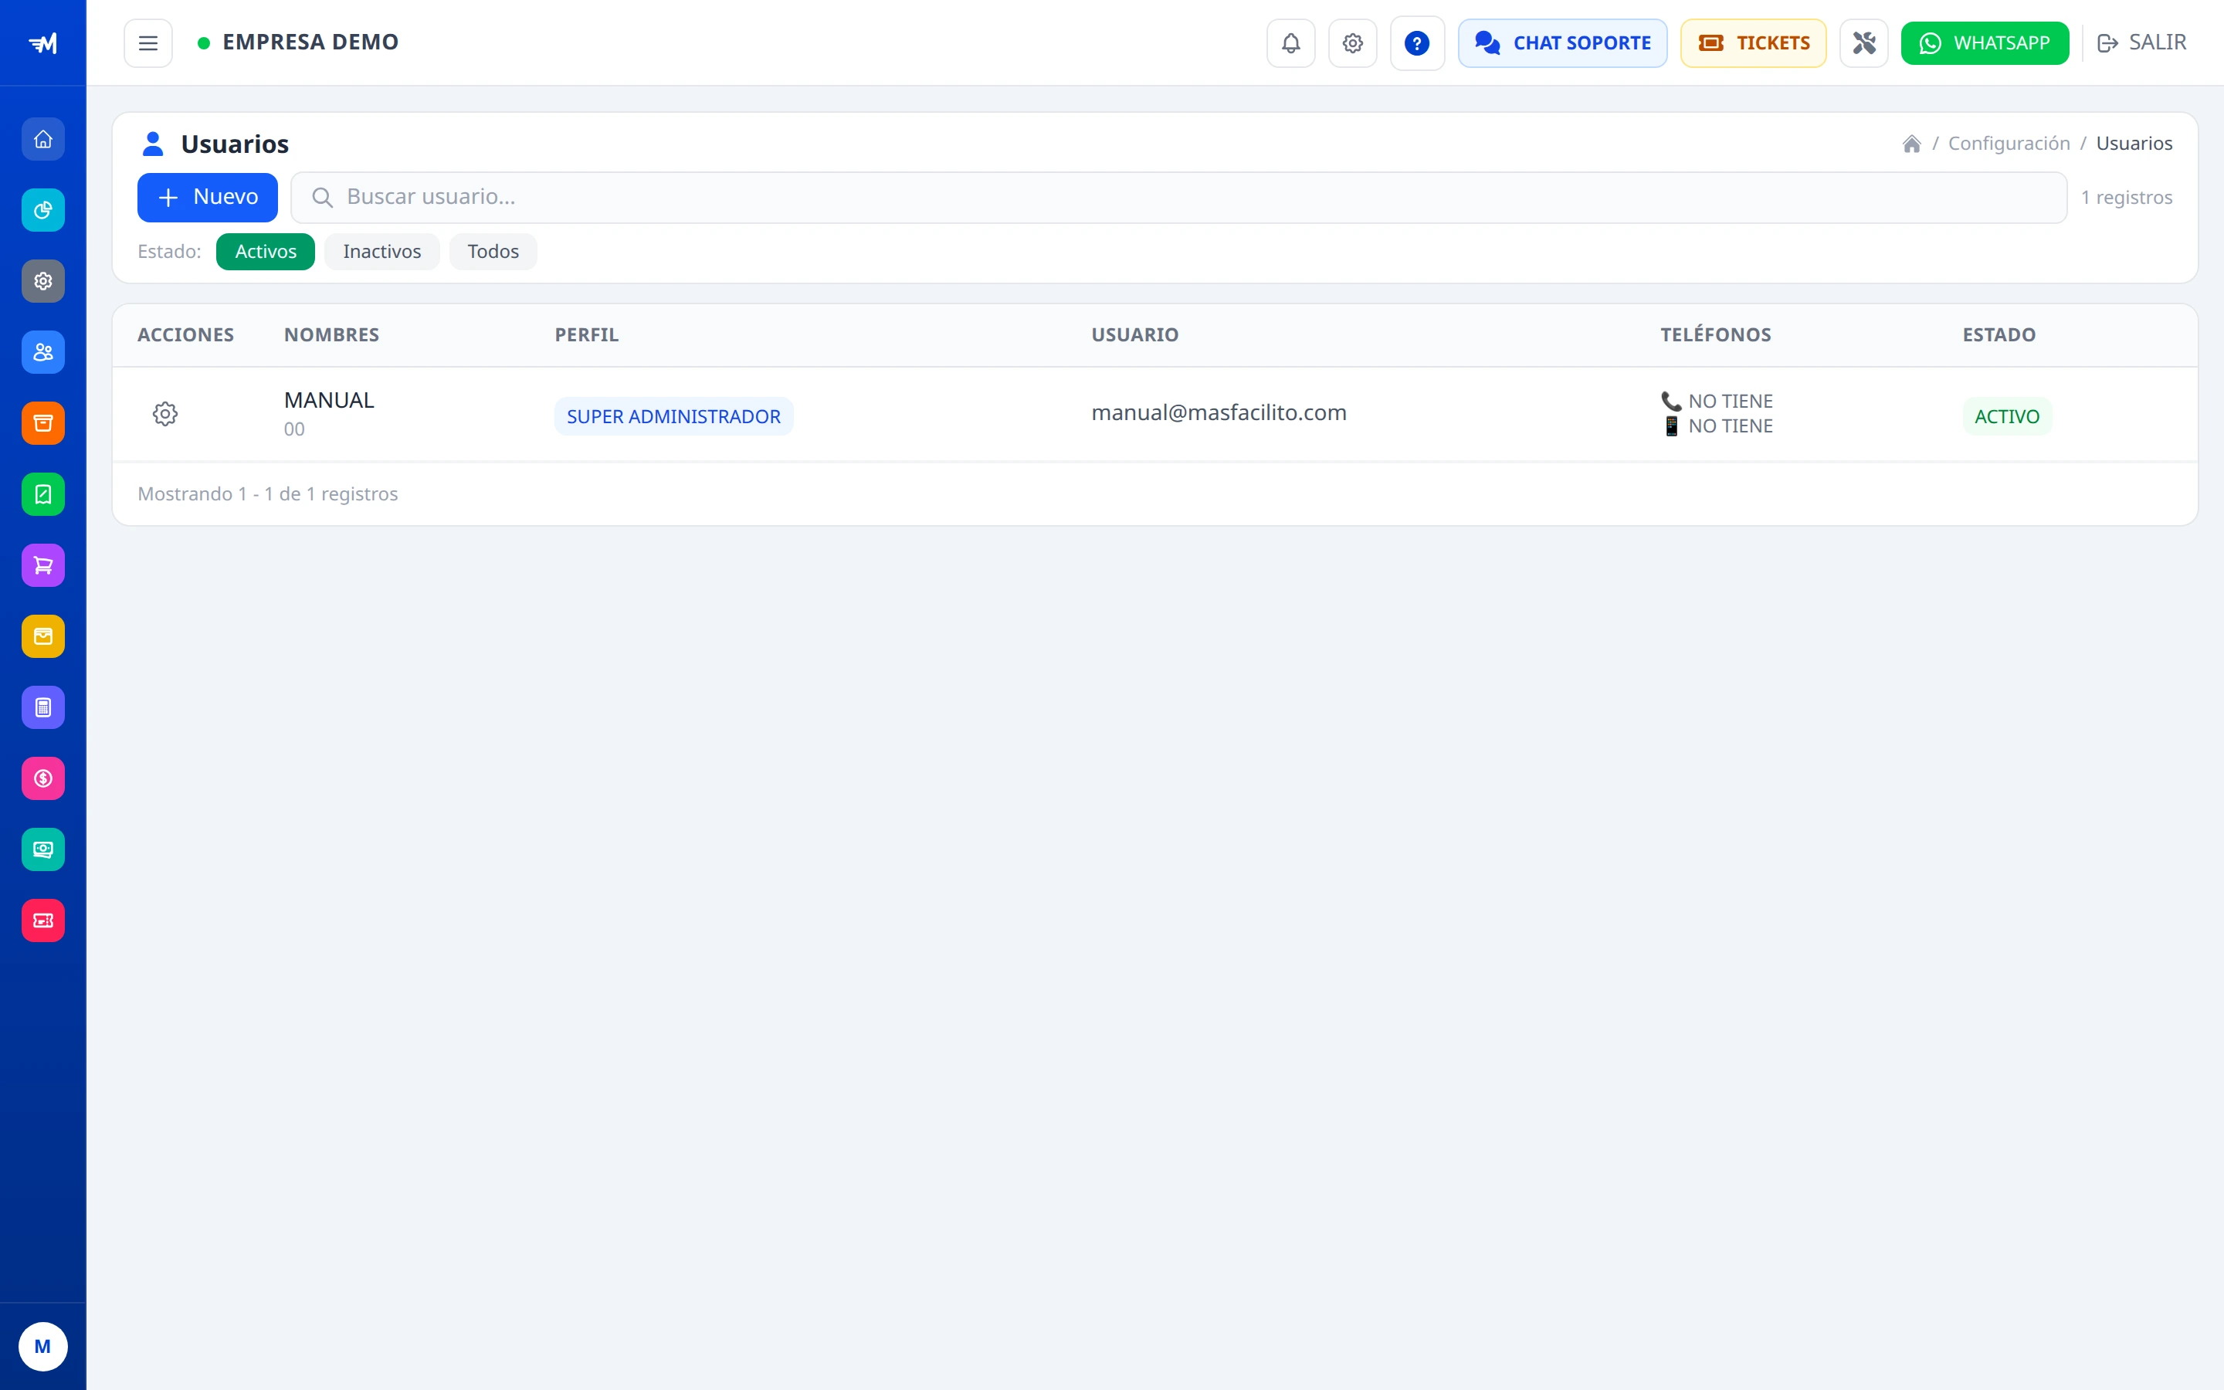Open the red ticket sidebar icon
2224x1390 pixels.
pyautogui.click(x=43, y=920)
